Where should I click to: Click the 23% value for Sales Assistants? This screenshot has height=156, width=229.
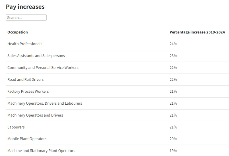tap(173, 56)
